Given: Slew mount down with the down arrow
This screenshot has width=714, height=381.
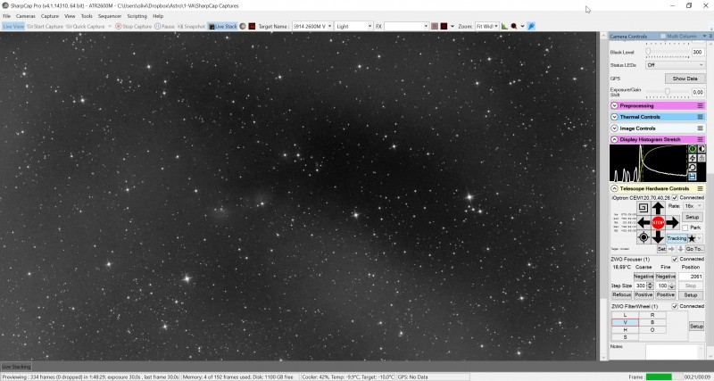Looking at the screenshot, I should (658, 237).
